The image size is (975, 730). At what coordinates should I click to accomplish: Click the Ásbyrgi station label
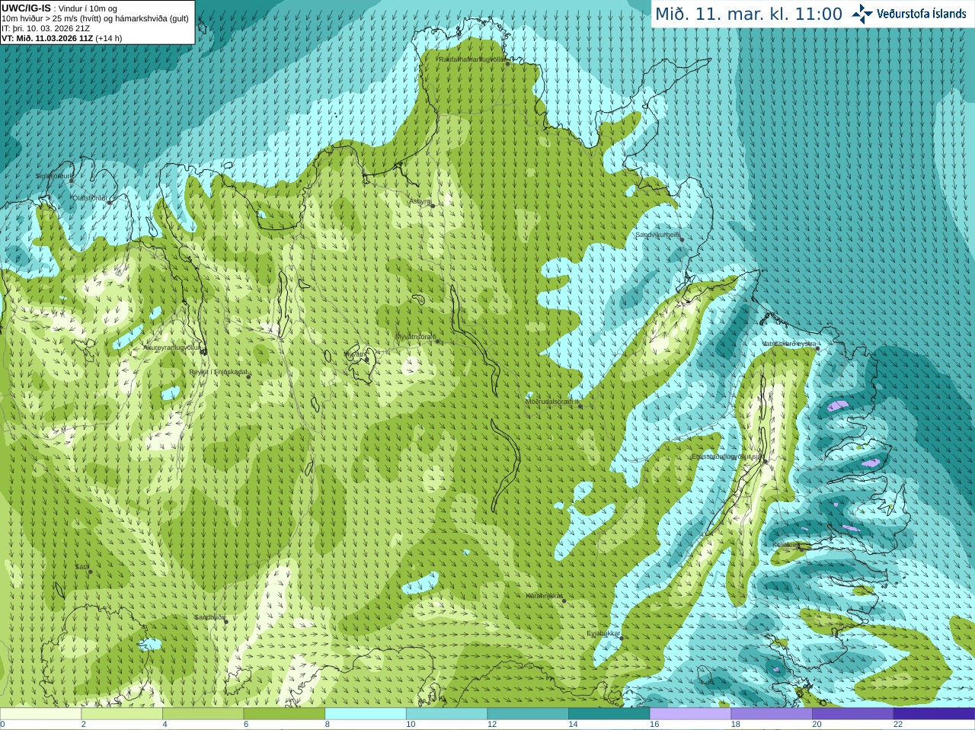[x=420, y=201]
